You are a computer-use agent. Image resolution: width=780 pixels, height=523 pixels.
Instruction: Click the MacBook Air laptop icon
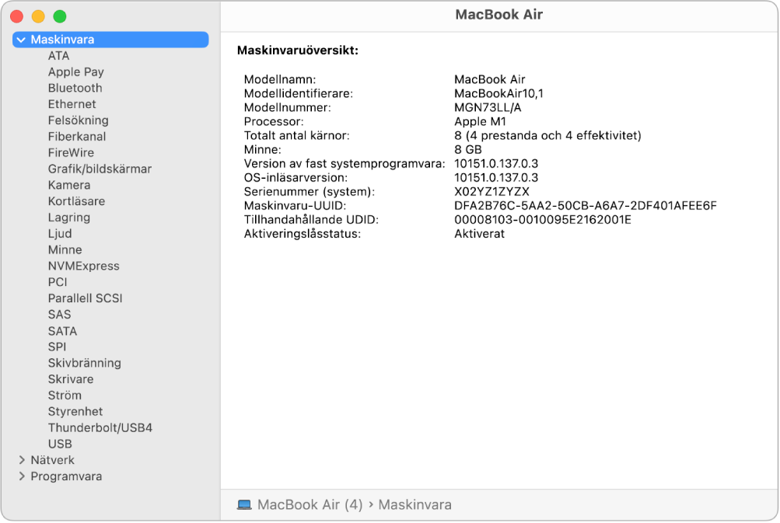(x=244, y=504)
